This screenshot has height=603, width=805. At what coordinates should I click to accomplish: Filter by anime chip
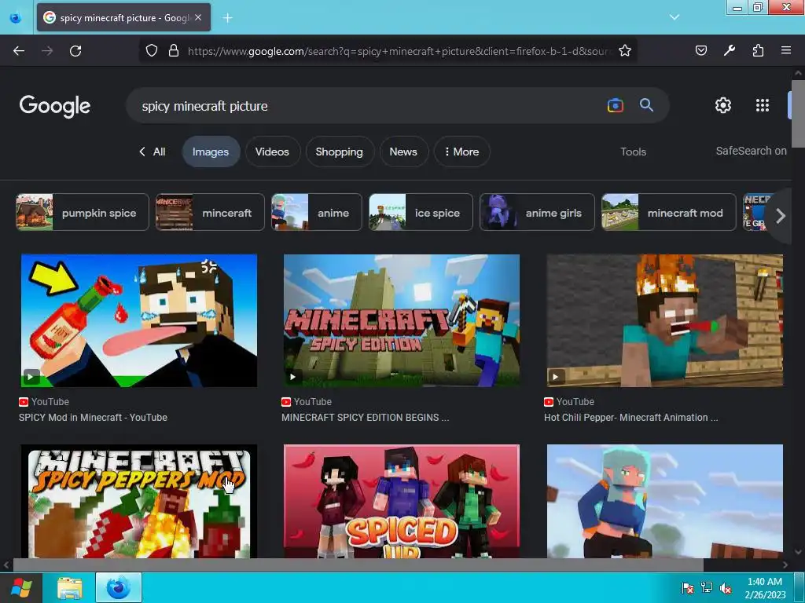point(316,212)
